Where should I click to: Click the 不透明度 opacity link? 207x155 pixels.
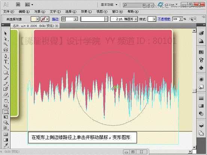tap(164, 19)
